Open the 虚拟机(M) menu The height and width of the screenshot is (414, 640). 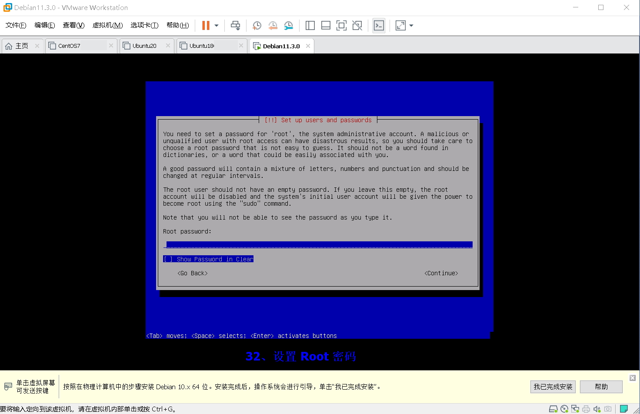click(x=107, y=25)
